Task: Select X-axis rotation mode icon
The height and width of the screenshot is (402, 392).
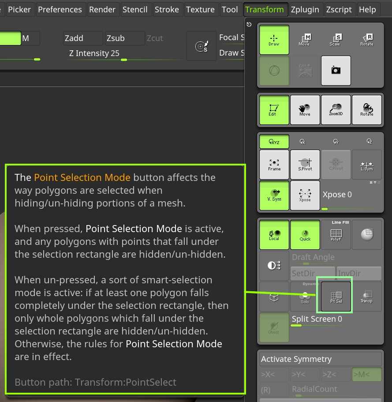Action: (x=302, y=142)
